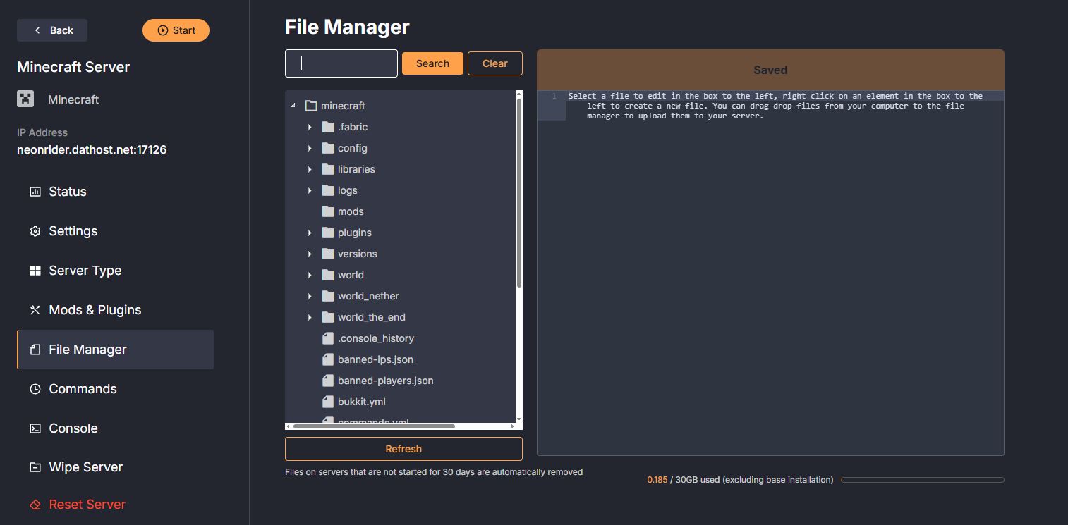The width and height of the screenshot is (1068, 525).
Task: Click the Mods & Plugins tools icon
Action: [35, 310]
